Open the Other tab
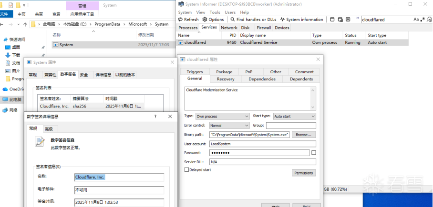433x207 pixels. [x=276, y=72]
